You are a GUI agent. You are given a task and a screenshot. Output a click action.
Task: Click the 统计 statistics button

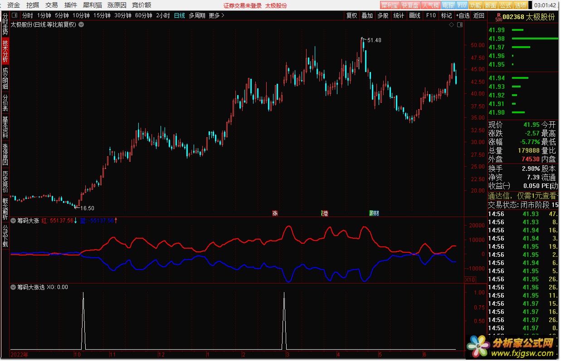click(x=399, y=15)
